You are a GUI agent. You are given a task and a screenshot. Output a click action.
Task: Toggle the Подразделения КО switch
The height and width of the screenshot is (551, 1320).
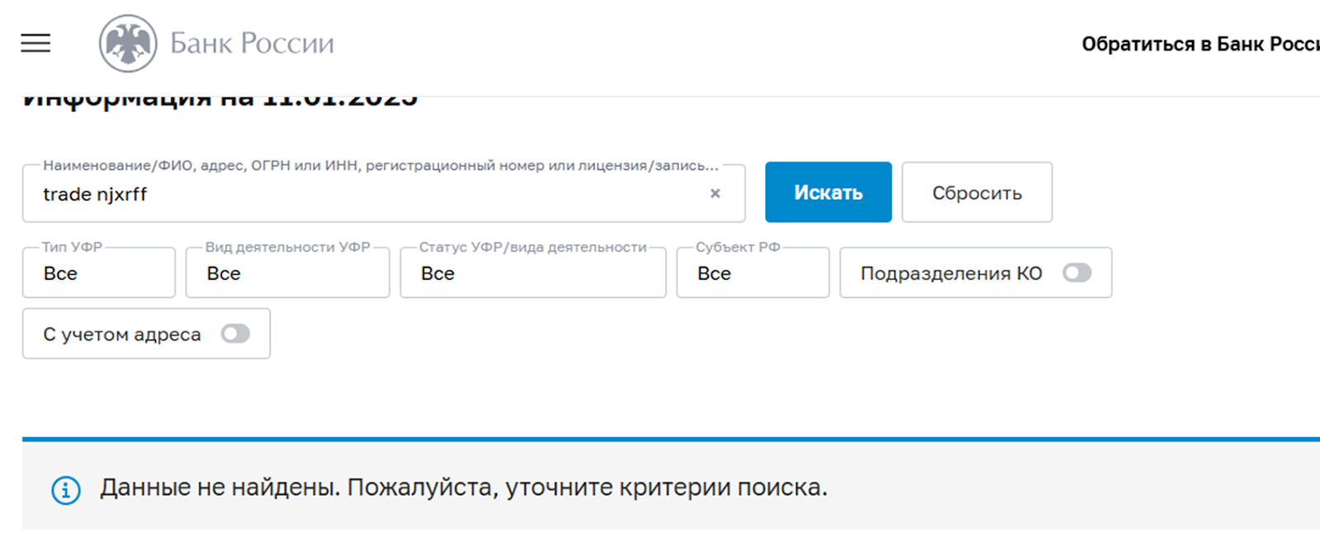click(x=1077, y=273)
